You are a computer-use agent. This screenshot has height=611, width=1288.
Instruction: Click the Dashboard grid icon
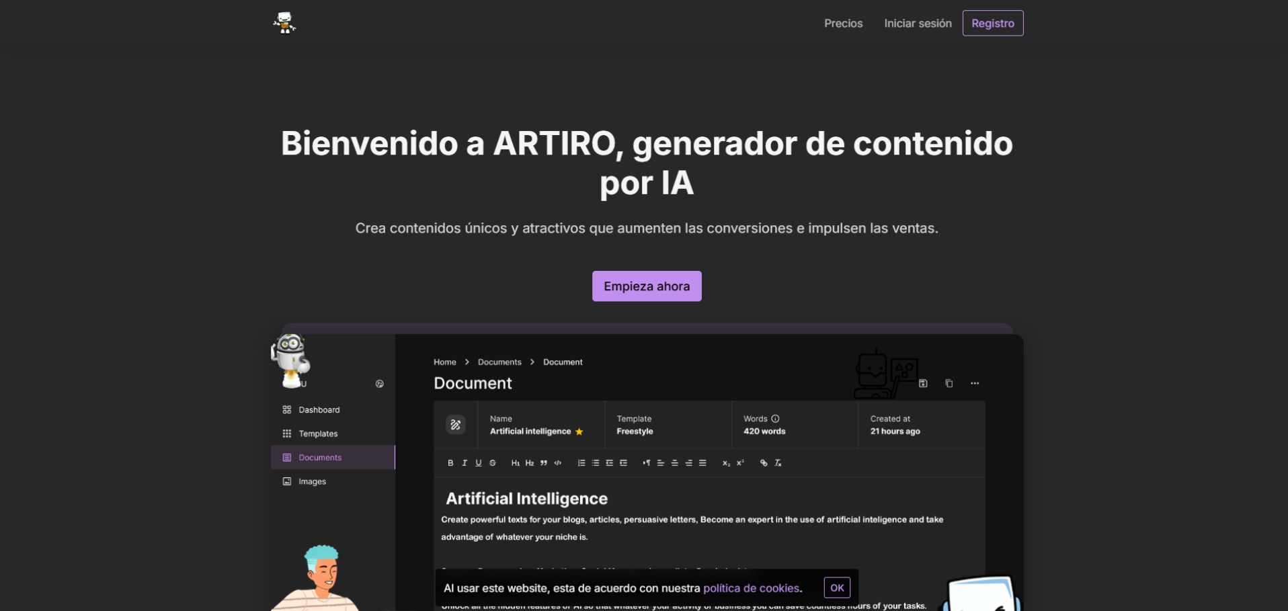point(287,410)
